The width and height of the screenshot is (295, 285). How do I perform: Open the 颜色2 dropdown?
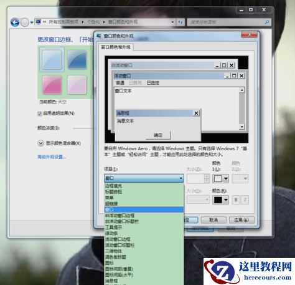[240, 178]
